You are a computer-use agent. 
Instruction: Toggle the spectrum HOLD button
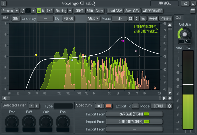pos(99,106)
